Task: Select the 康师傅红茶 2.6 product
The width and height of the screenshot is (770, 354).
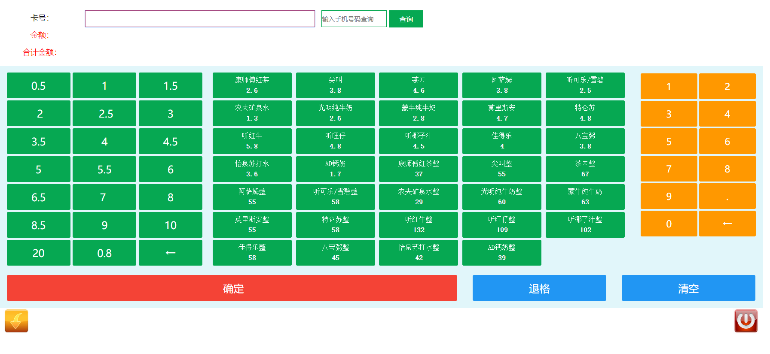Action: 252,85
